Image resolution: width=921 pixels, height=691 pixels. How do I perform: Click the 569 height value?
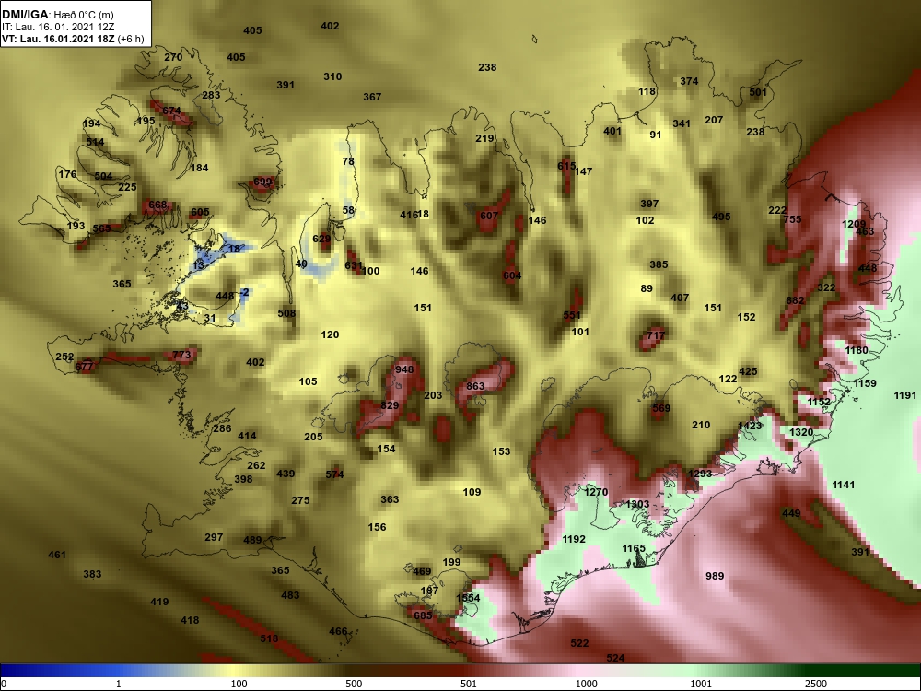click(660, 408)
